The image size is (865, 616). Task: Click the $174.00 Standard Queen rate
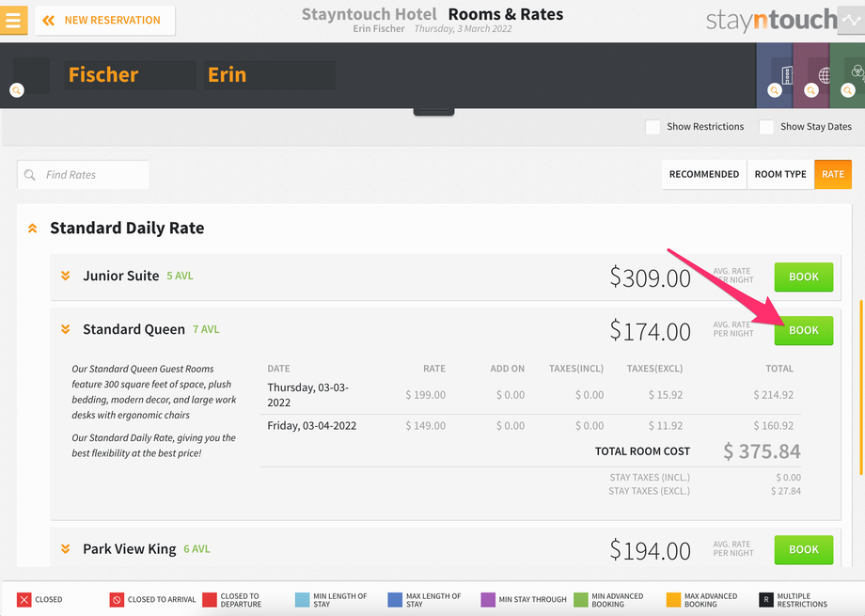(650, 331)
